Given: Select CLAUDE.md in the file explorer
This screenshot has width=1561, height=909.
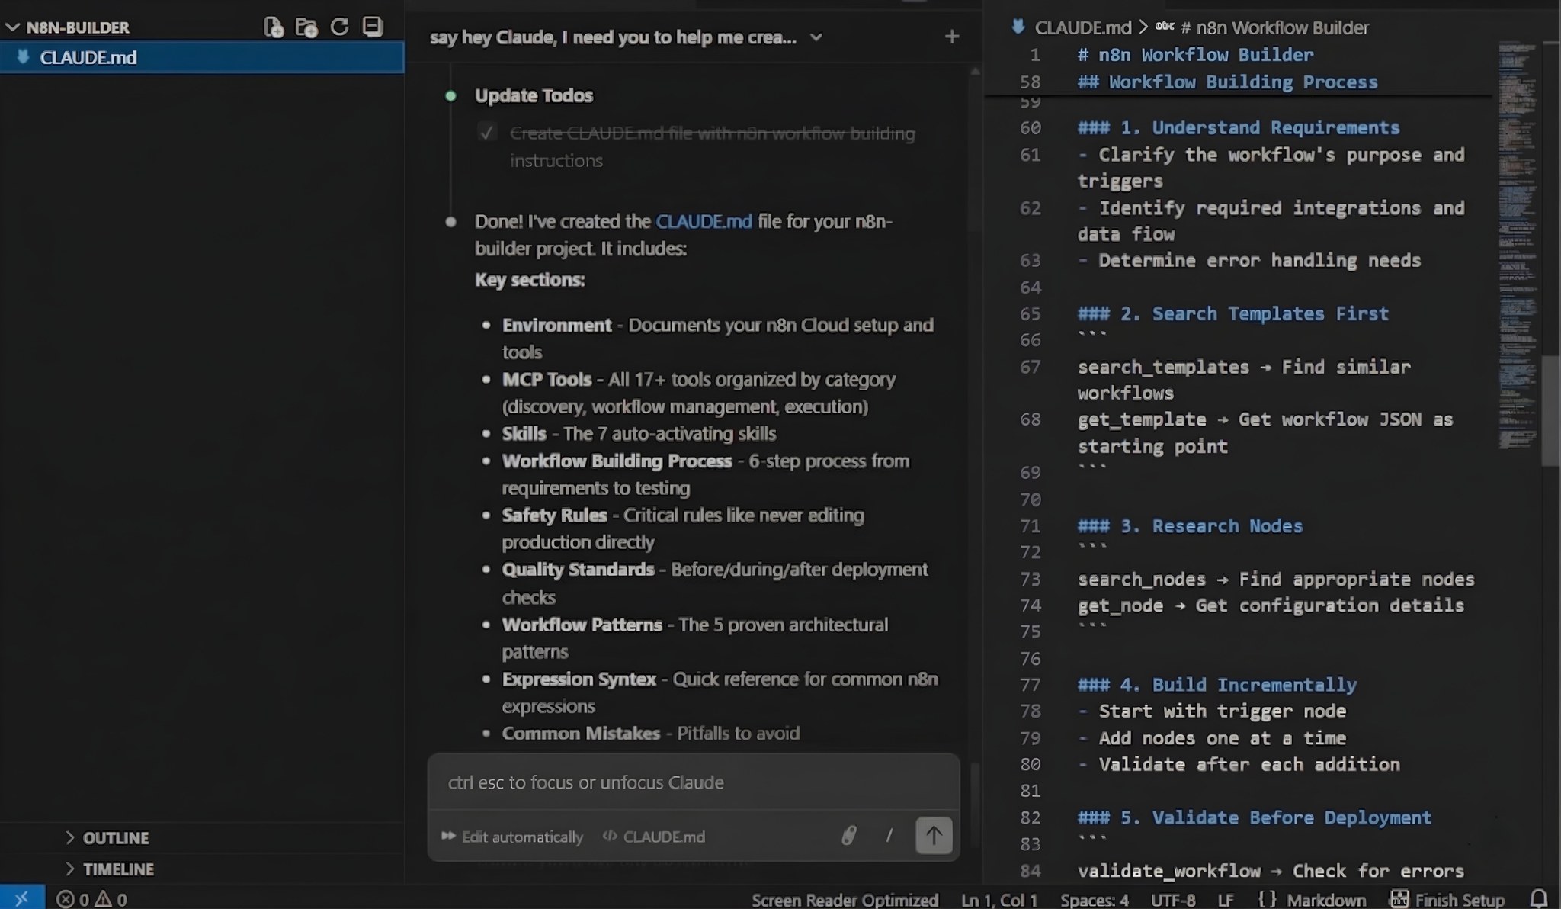Looking at the screenshot, I should tap(88, 58).
